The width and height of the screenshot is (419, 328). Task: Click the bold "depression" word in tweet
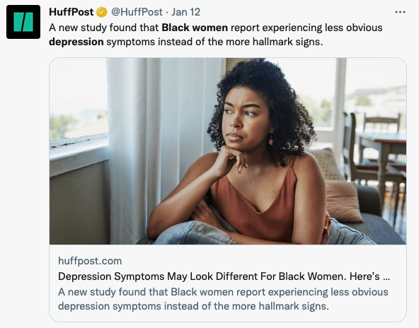(76, 42)
